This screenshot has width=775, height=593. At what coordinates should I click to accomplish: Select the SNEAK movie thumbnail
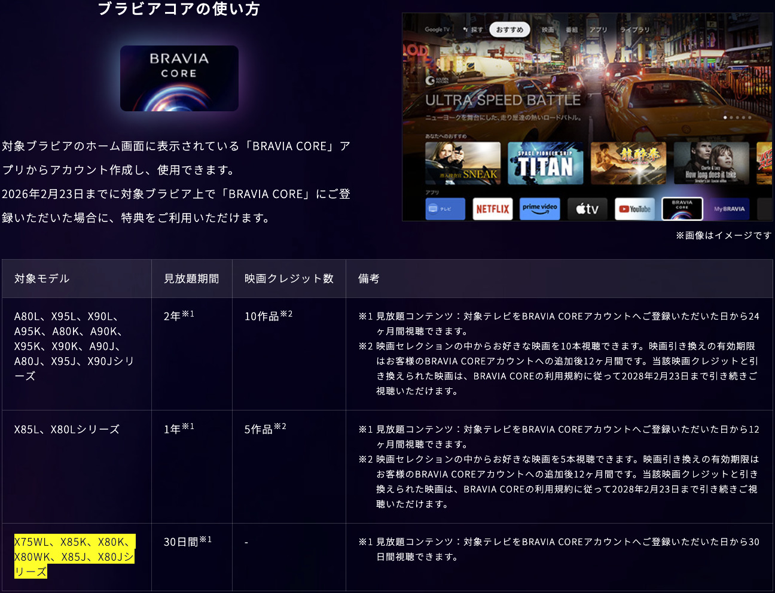point(463,163)
